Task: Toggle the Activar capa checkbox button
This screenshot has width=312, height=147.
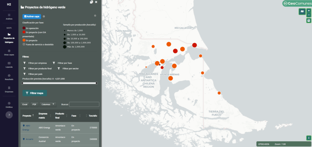Action: [x=32, y=17]
